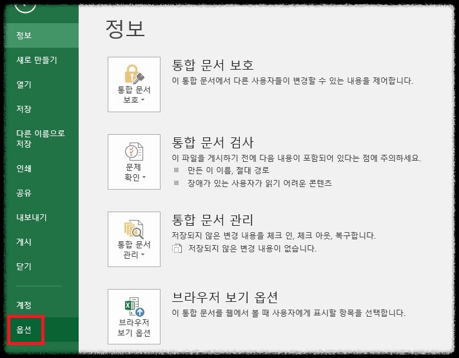
Task: Click the dotted document unsaved changes icon
Action: coord(177,248)
